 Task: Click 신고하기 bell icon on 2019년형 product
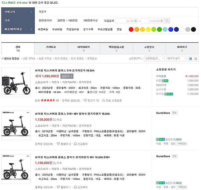pyautogui.click(x=75, y=144)
